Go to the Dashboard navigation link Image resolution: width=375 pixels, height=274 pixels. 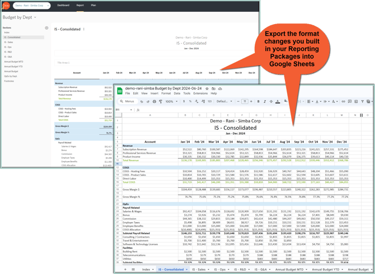(x=63, y=5)
